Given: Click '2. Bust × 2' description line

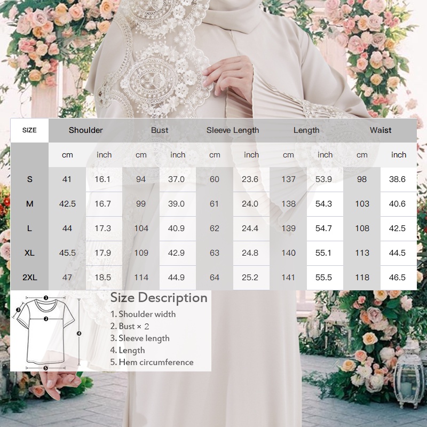Looking at the screenshot, I should click(x=130, y=326).
